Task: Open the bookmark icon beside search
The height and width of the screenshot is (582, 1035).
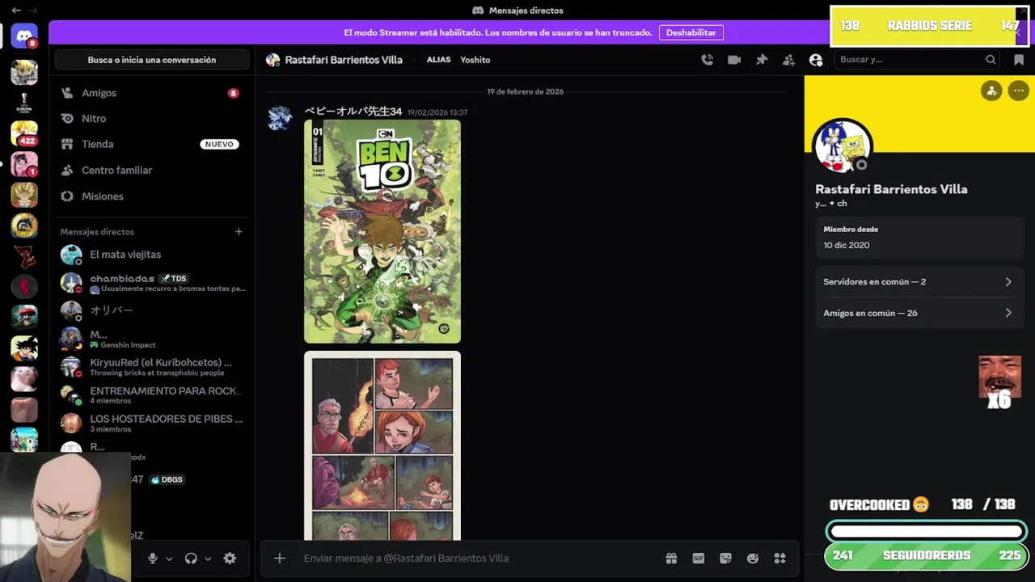Action: pos(1019,60)
